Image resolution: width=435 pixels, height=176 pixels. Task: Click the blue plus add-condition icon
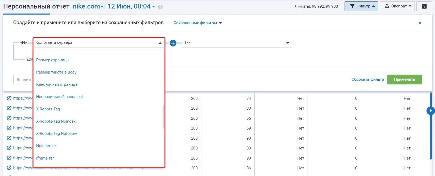(173, 43)
